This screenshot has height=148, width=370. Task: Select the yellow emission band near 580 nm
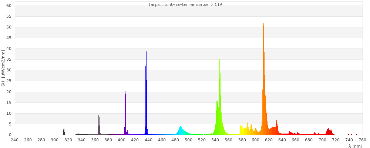[242, 131]
